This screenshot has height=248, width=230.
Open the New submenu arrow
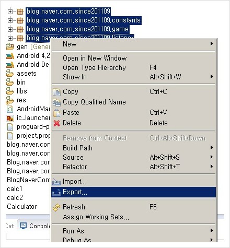point(211,43)
